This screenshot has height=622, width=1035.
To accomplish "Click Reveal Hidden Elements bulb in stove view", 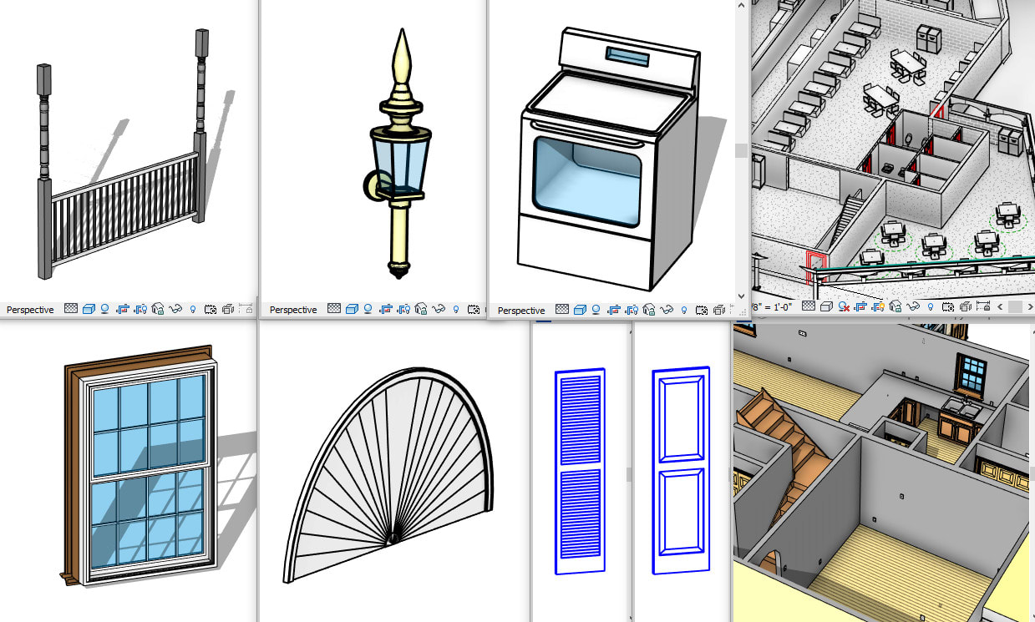I will (684, 311).
